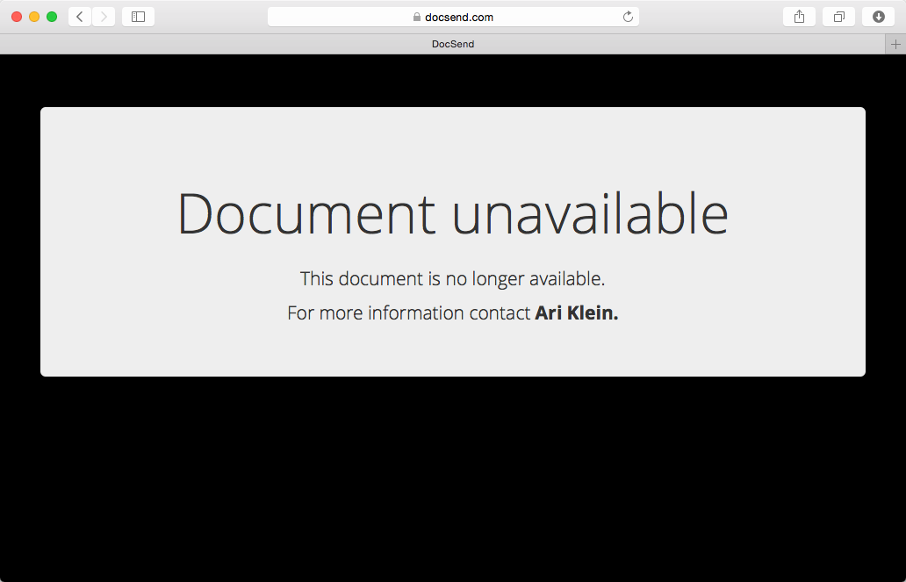Click the forward navigation arrow
This screenshot has height=582, width=906.
104,17
